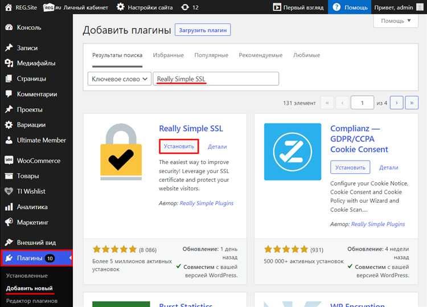Click the Complianz star rating
This screenshot has width=427, height=307.
[x=286, y=249]
